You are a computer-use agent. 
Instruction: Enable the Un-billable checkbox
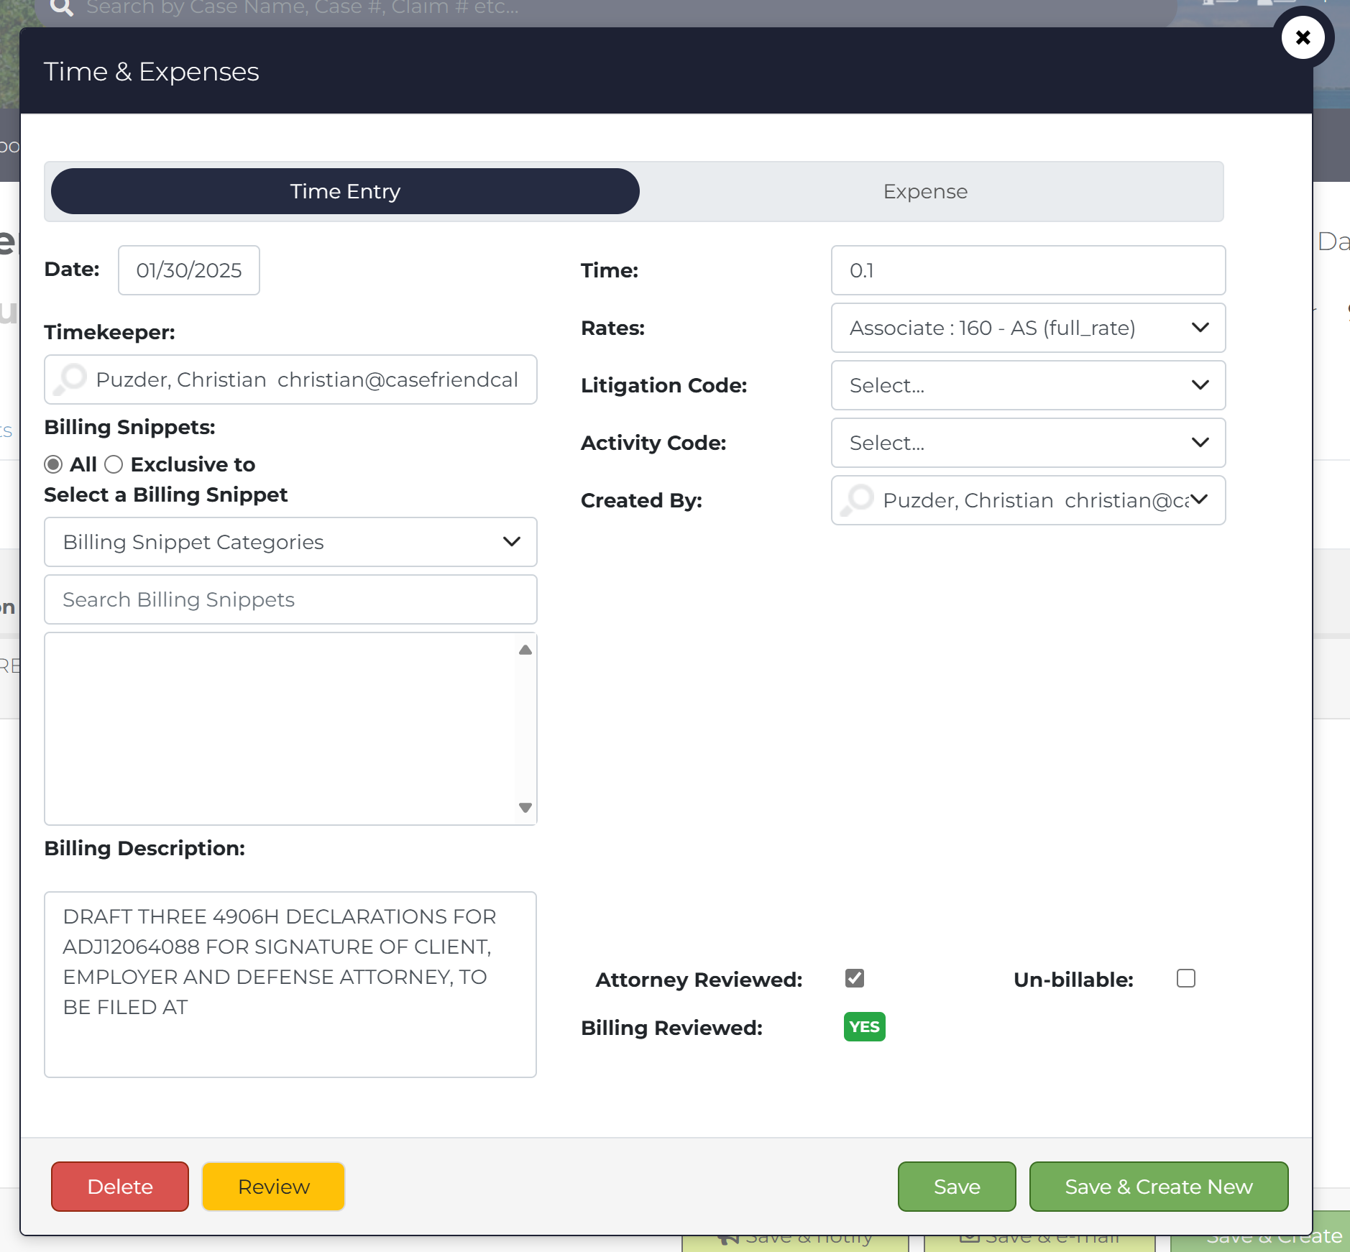(1185, 978)
